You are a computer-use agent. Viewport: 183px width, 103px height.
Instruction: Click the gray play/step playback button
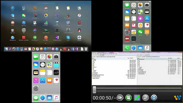(x=120, y=98)
